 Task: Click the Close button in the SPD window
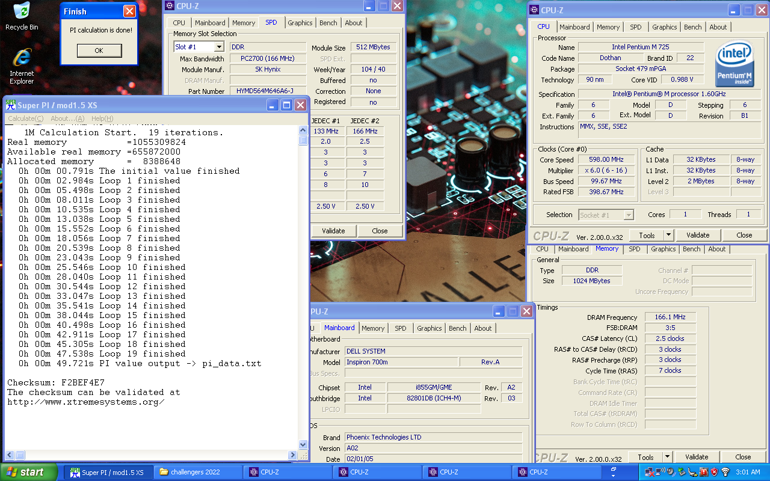tap(380, 231)
